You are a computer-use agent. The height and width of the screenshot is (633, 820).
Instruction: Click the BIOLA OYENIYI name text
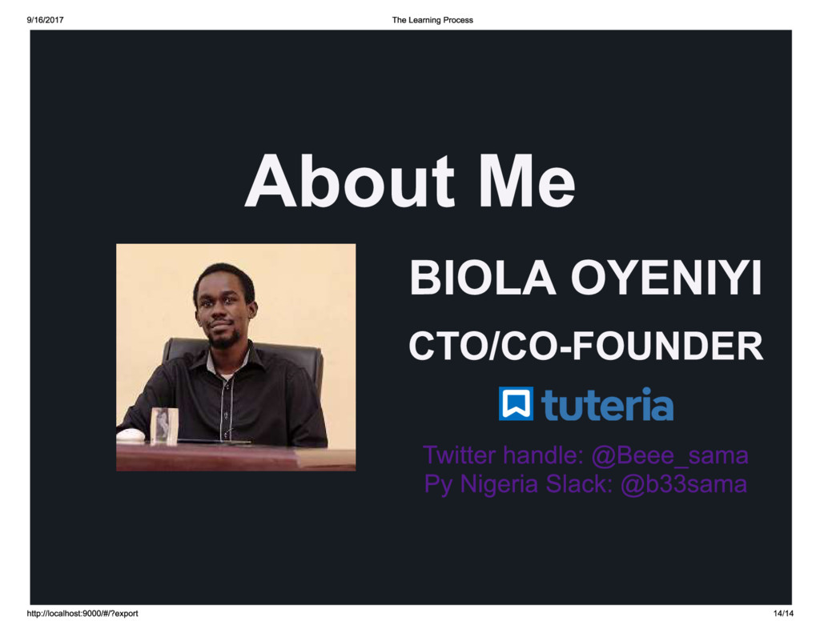point(585,278)
